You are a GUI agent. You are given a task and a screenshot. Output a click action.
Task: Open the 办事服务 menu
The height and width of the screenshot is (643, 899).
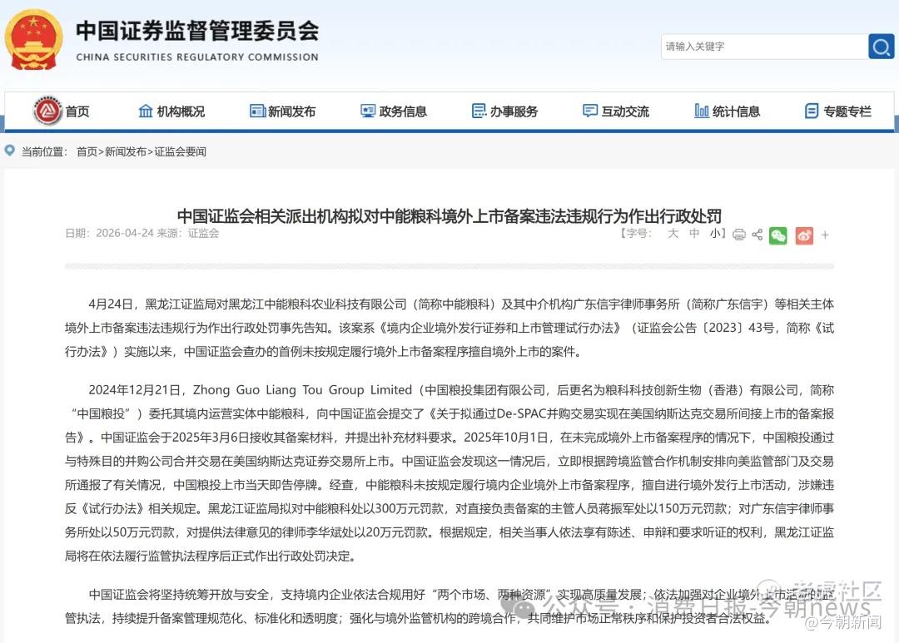504,111
